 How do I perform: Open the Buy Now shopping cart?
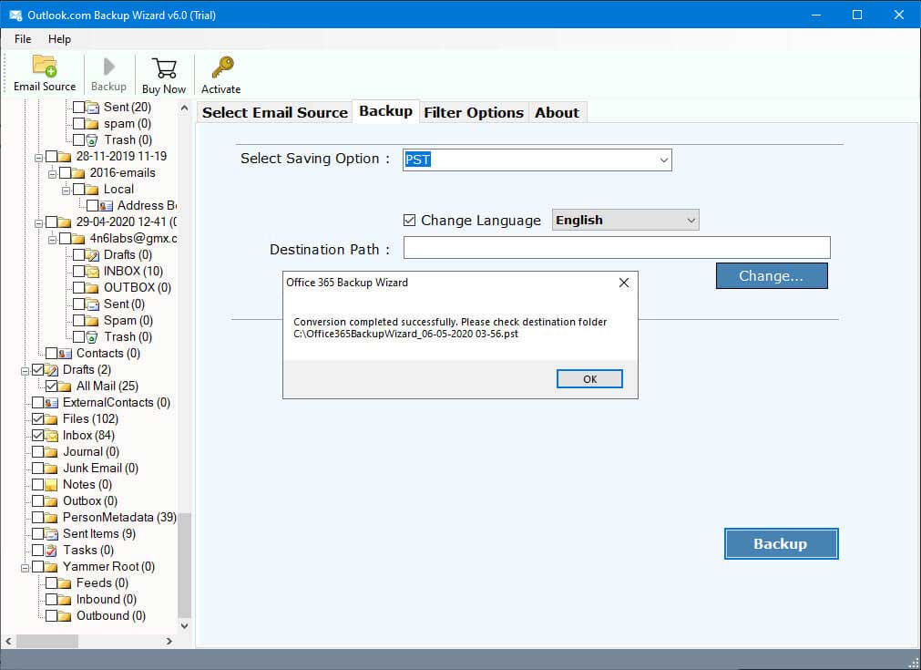click(x=164, y=67)
